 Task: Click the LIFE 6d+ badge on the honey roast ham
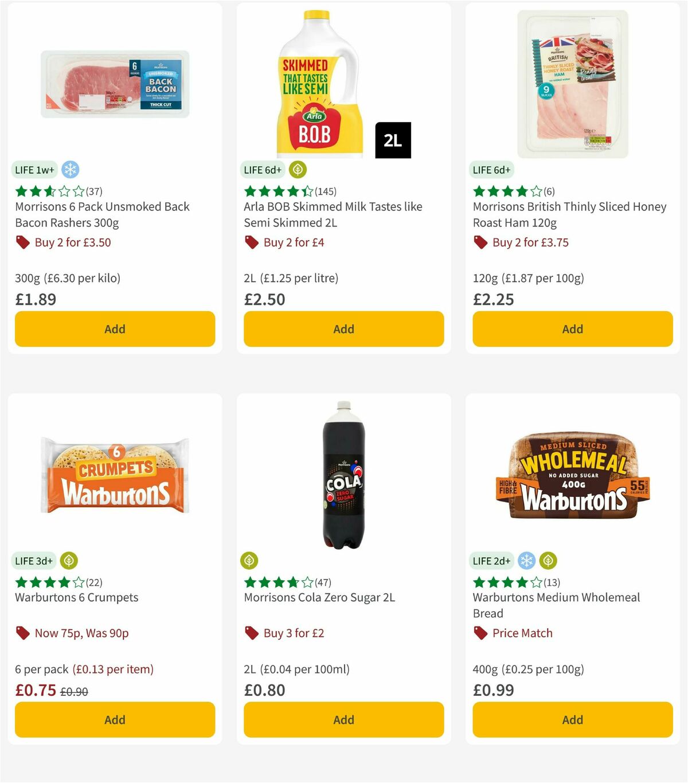coord(492,170)
